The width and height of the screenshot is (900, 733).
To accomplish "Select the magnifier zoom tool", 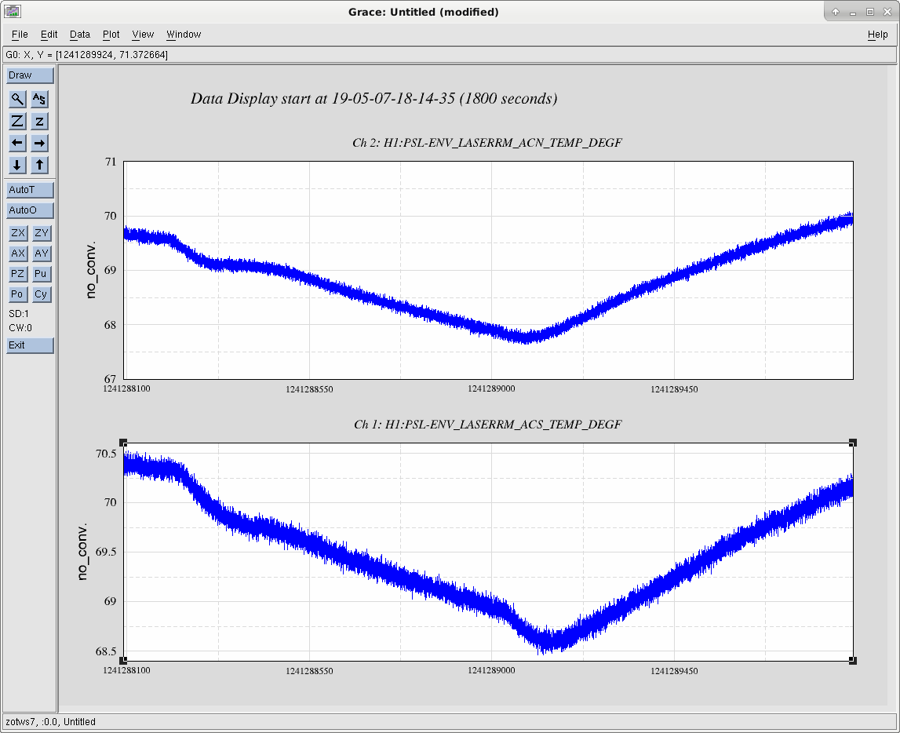I will 18,99.
